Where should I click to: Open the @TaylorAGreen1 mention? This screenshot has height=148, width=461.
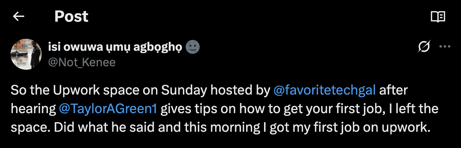(108, 109)
